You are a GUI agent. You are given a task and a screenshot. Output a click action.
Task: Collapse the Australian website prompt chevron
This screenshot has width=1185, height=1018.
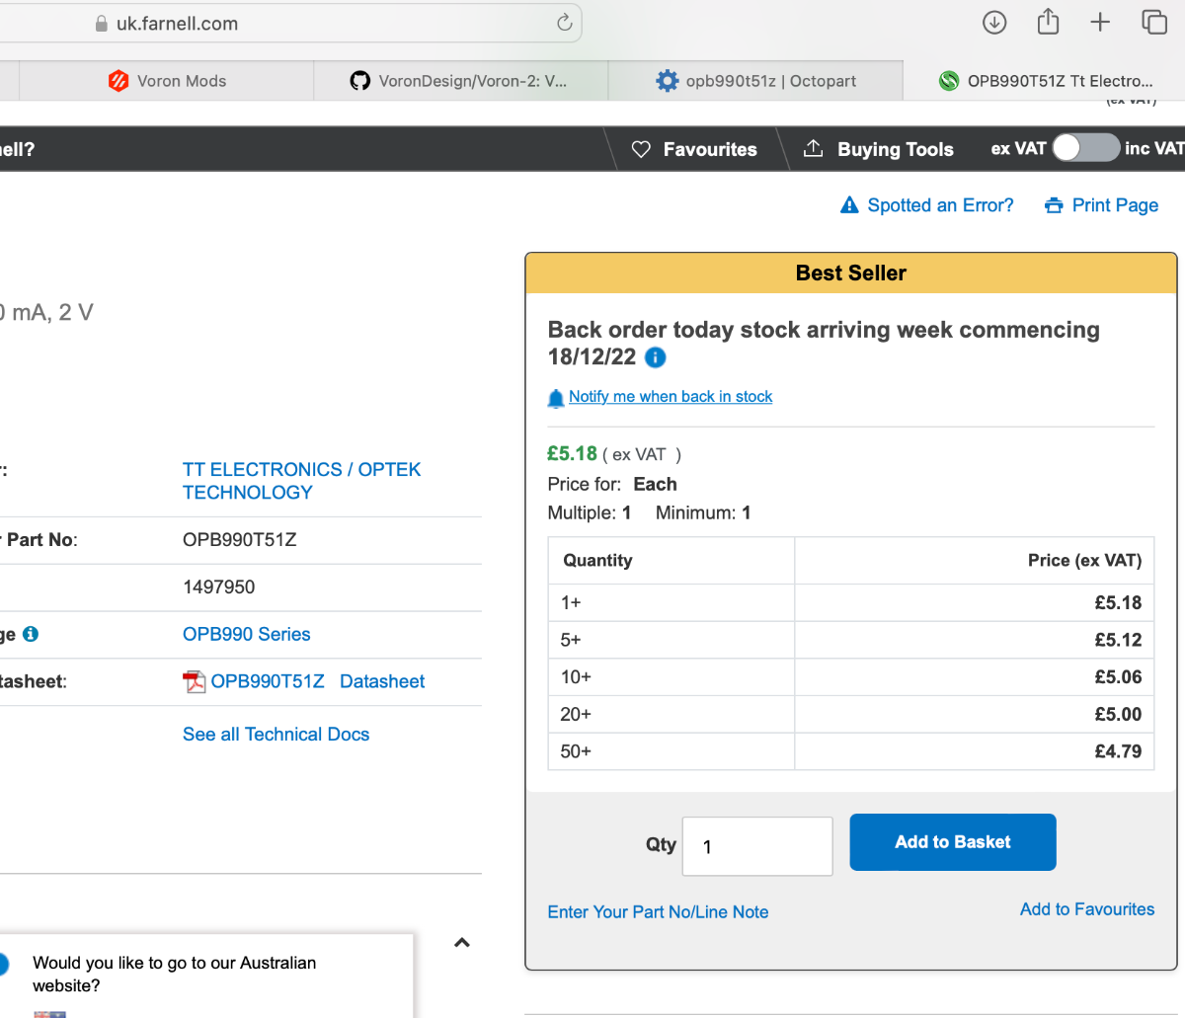tap(461, 943)
